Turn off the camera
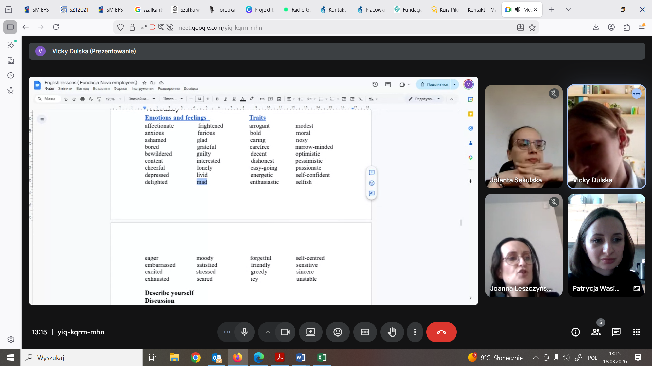This screenshot has height=366, width=652. click(285, 332)
